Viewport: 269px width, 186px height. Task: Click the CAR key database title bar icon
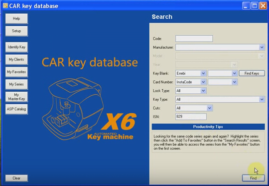5,5
